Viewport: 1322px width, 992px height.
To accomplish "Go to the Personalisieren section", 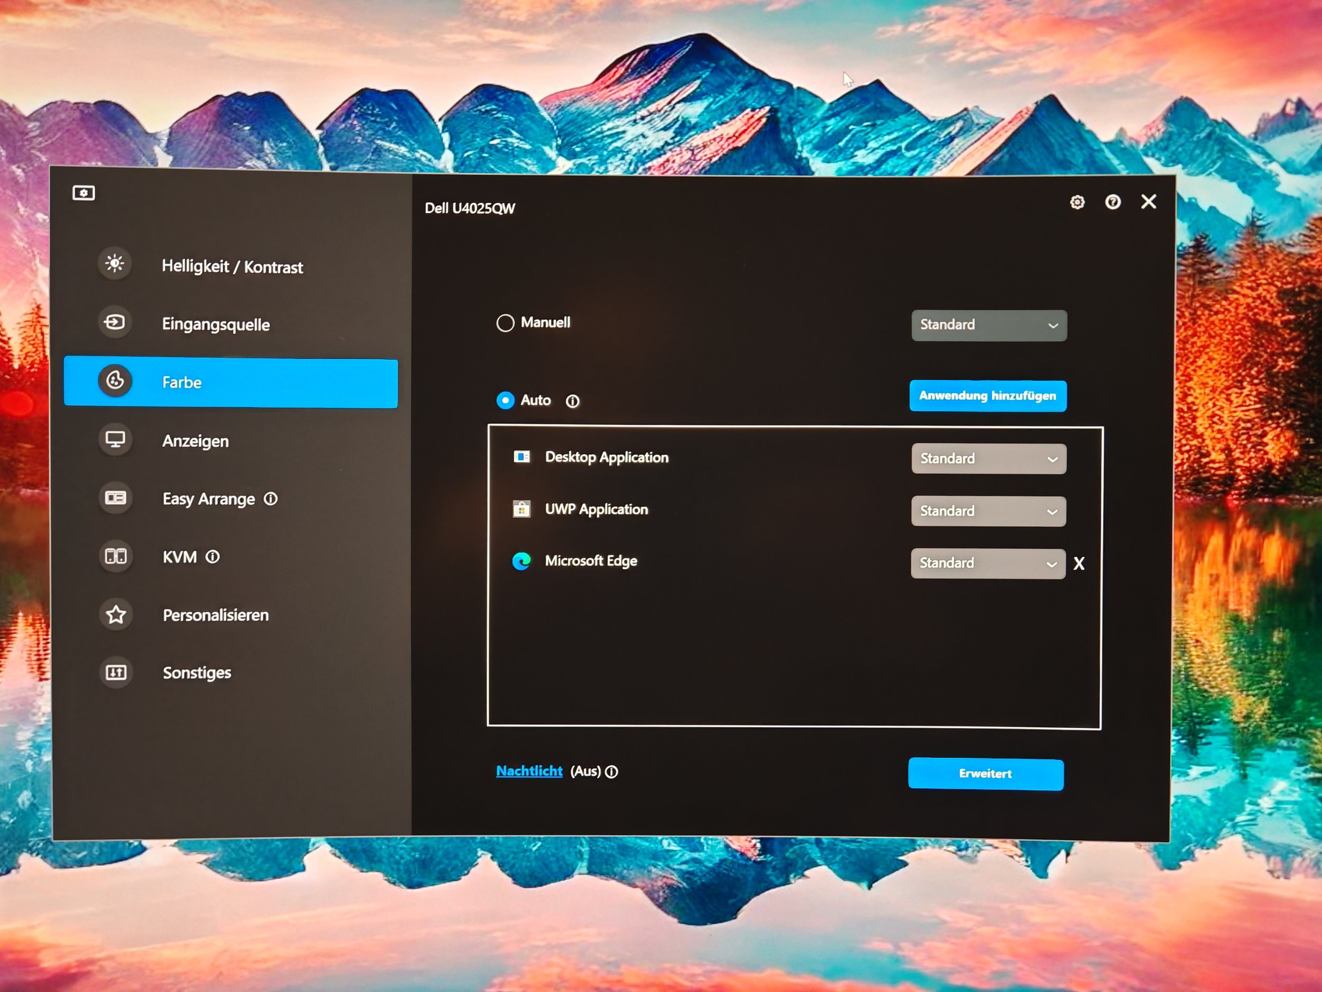I will click(216, 615).
